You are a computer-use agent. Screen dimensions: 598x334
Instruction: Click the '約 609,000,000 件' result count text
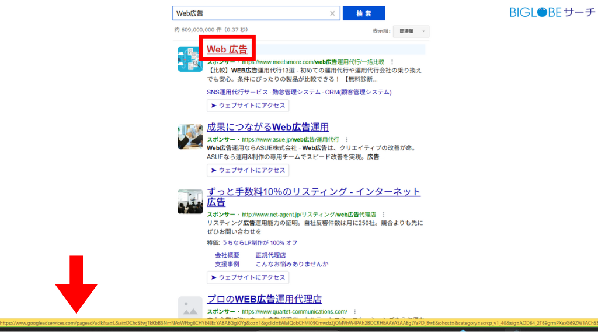(197, 30)
